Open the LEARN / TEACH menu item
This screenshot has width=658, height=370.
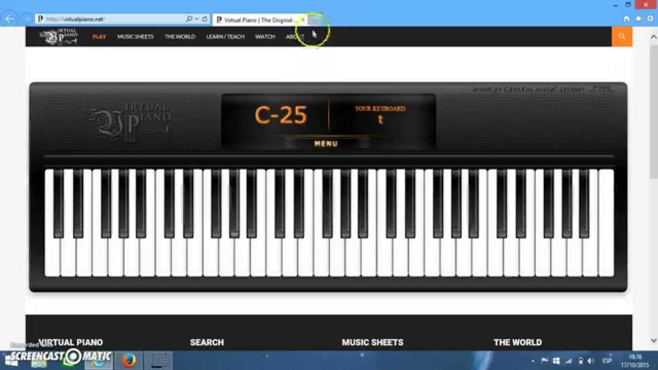pos(225,36)
